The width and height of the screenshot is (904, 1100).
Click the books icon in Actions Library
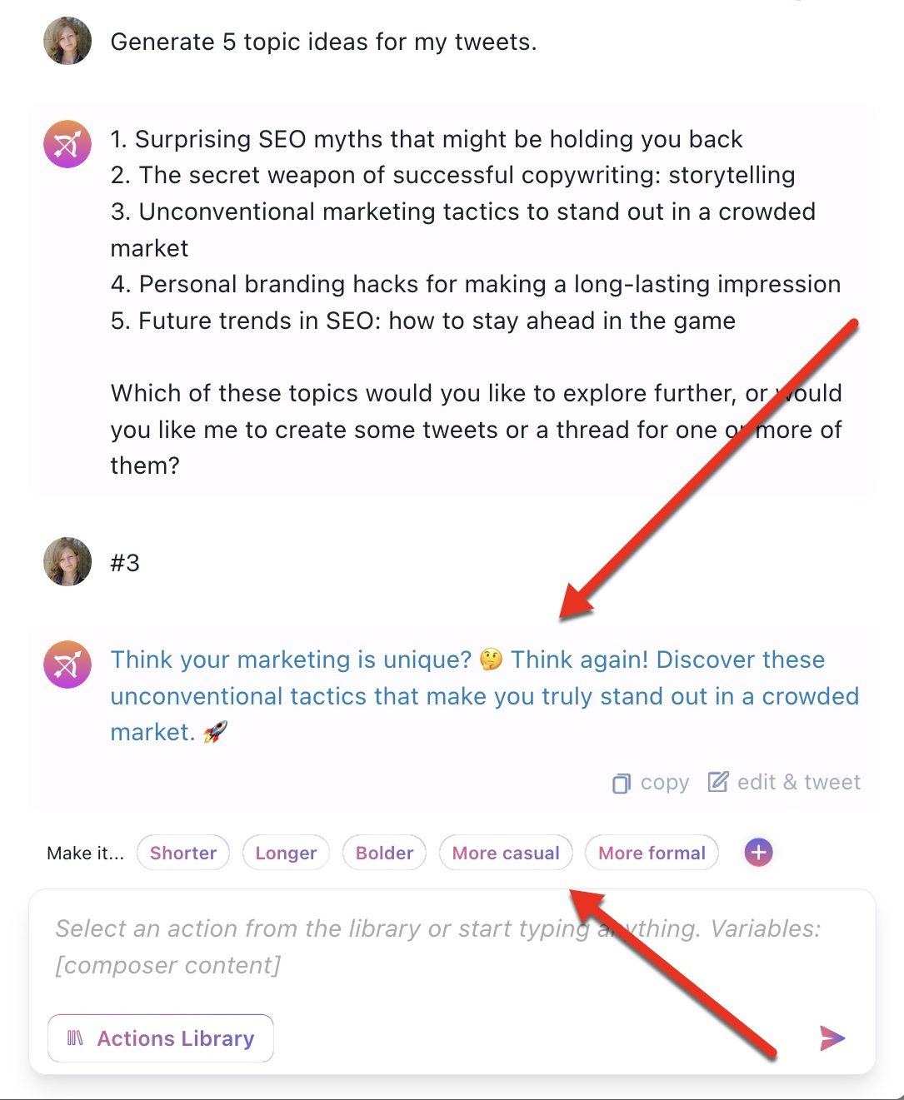[x=75, y=1038]
